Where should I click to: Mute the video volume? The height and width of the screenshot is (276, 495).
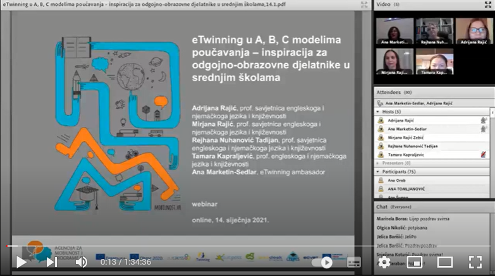[x=82, y=262]
